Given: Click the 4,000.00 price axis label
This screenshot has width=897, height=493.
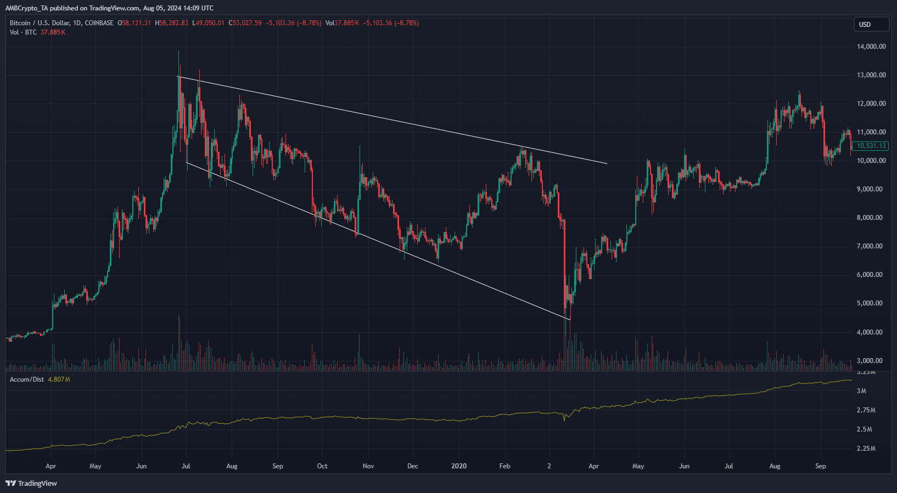Looking at the screenshot, I should [870, 332].
